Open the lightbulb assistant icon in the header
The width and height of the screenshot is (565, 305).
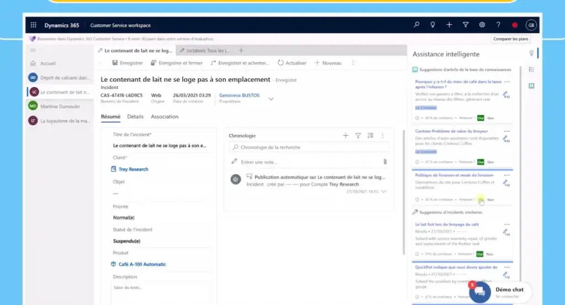tap(433, 25)
